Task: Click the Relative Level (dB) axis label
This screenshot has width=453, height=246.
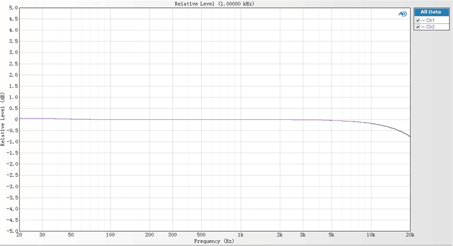Action: click(x=4, y=119)
